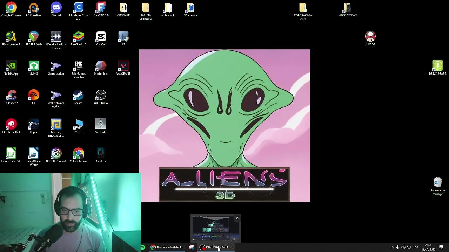Switch to Chrome 'the dark side detect...' taskbar button
449x252 pixels.
(167, 247)
